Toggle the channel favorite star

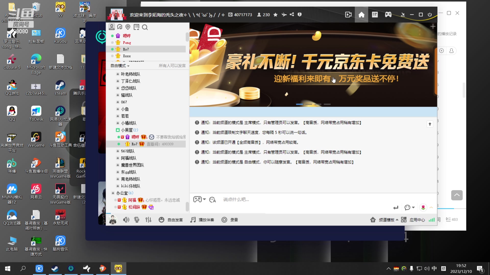[275, 15]
